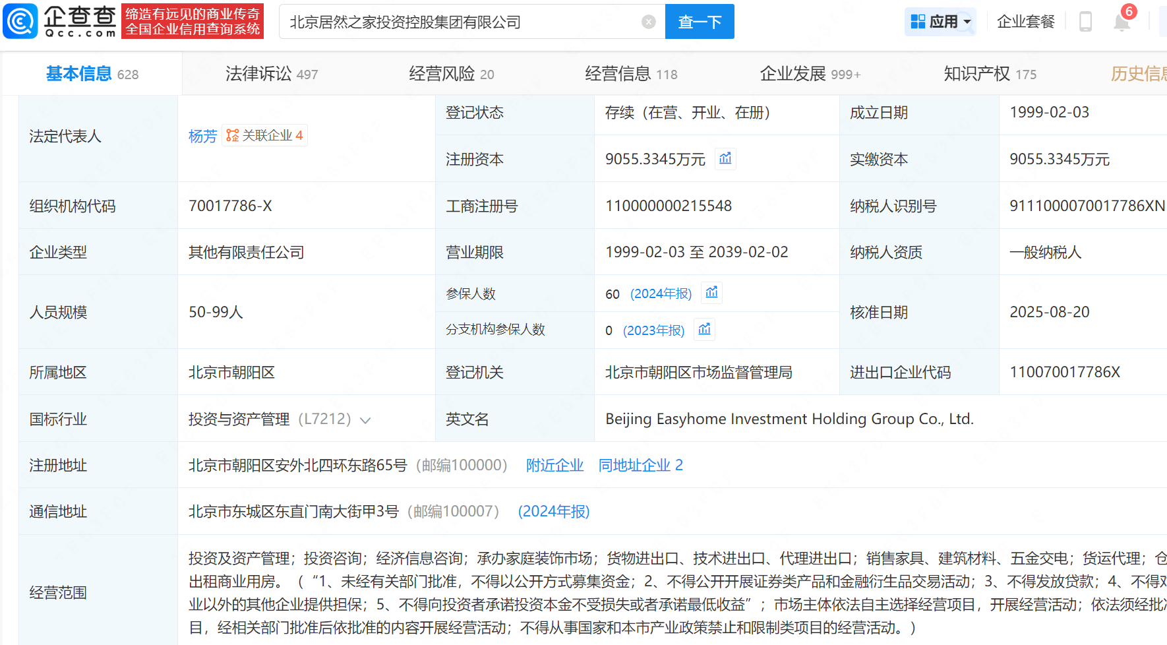The image size is (1167, 645).
Task: Open the mobile phone app icon
Action: (x=1085, y=22)
